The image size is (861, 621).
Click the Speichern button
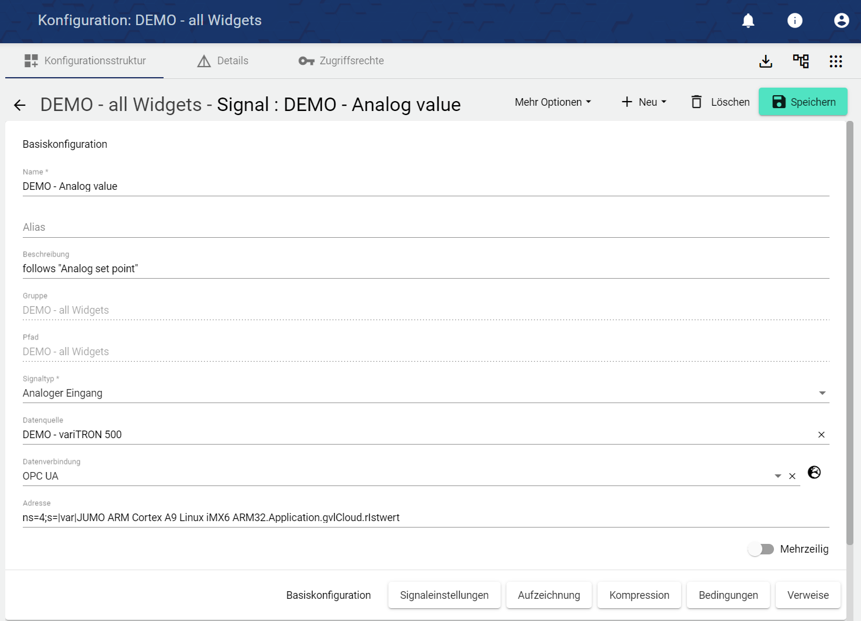[x=803, y=102]
